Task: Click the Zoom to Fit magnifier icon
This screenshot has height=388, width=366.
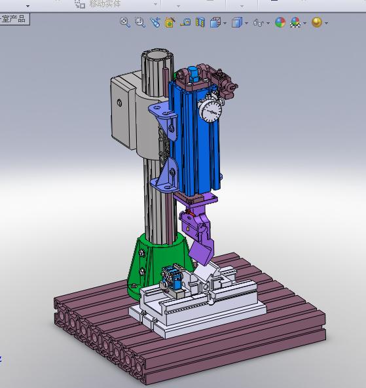Action: coord(125,22)
